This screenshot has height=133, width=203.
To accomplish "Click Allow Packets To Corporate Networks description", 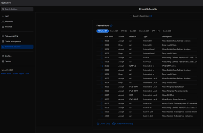I will pos(177,116).
